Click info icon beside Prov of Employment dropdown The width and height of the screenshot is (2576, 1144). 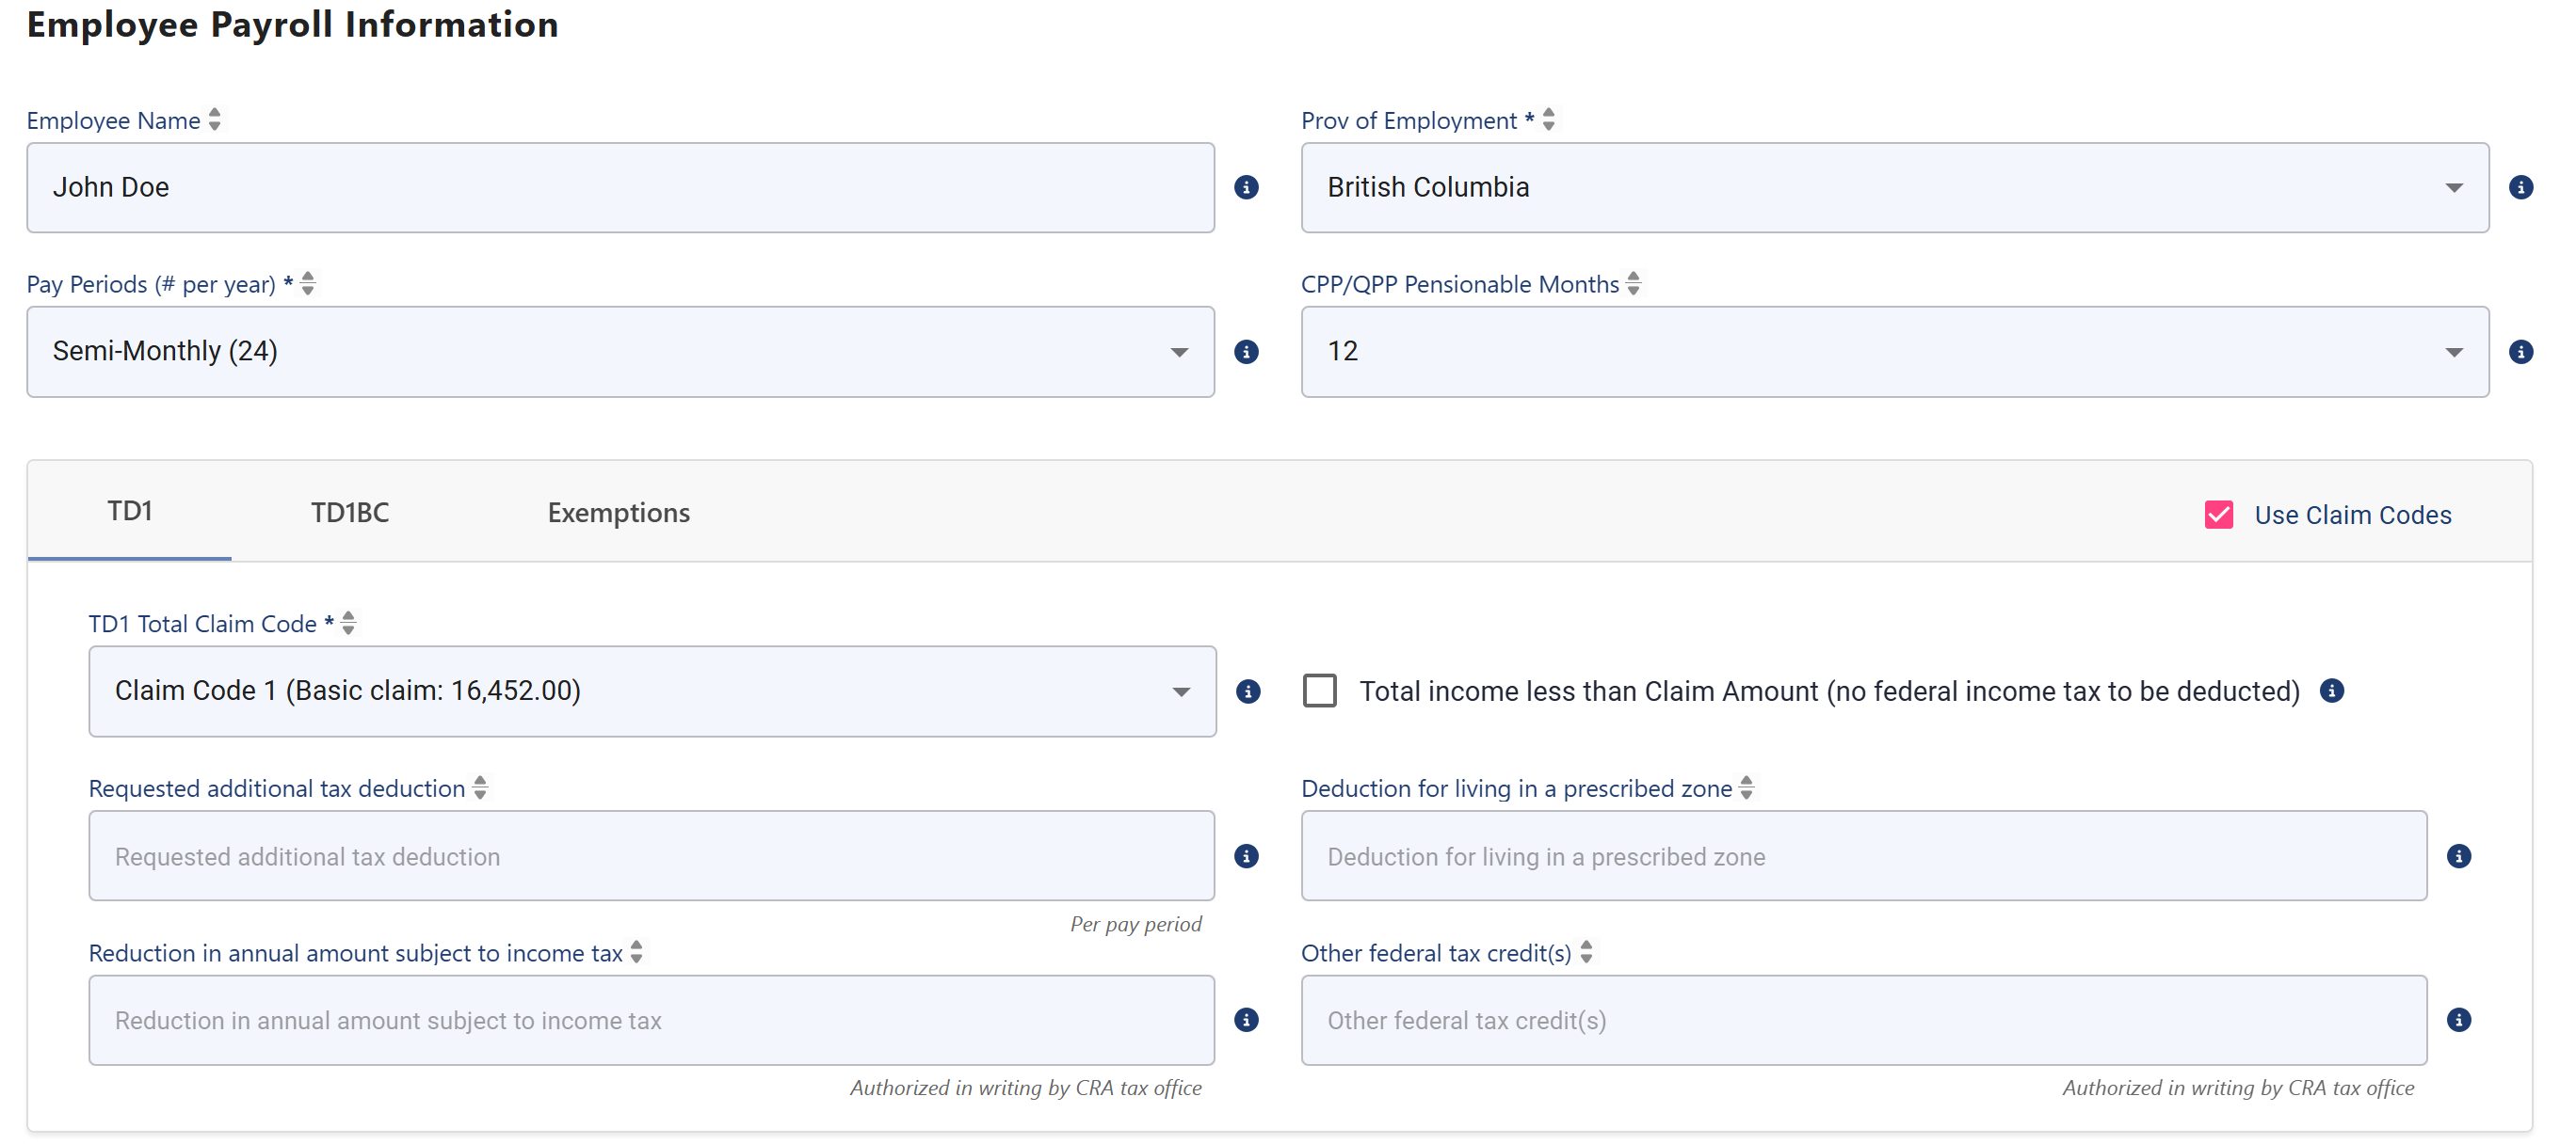(x=2521, y=188)
